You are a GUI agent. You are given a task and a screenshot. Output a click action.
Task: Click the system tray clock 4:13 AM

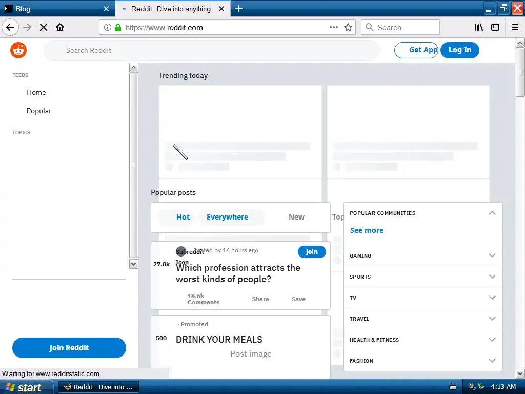pos(503,387)
